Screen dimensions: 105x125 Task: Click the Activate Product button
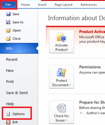click(61, 41)
